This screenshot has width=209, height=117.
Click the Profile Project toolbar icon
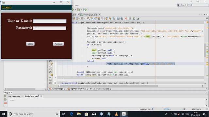pos(85,9)
